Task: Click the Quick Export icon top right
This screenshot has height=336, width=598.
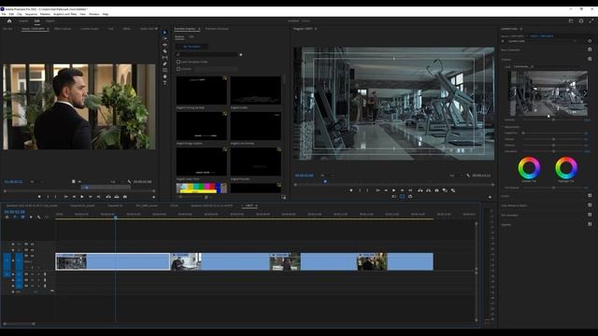Action: click(581, 21)
